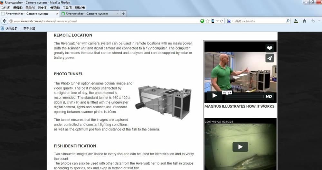The image size is (322, 170).
Task: Click the magnifier search icon
Action: pyautogui.click(x=288, y=21)
